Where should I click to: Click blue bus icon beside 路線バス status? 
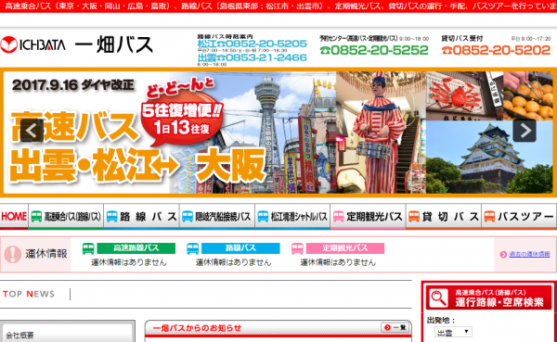pos(193,248)
